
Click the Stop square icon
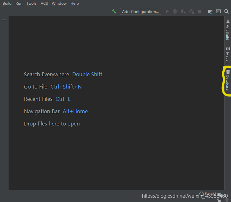[x=200, y=11]
